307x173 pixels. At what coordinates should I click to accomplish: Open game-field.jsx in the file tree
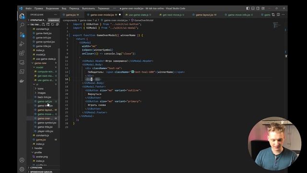[44, 33]
